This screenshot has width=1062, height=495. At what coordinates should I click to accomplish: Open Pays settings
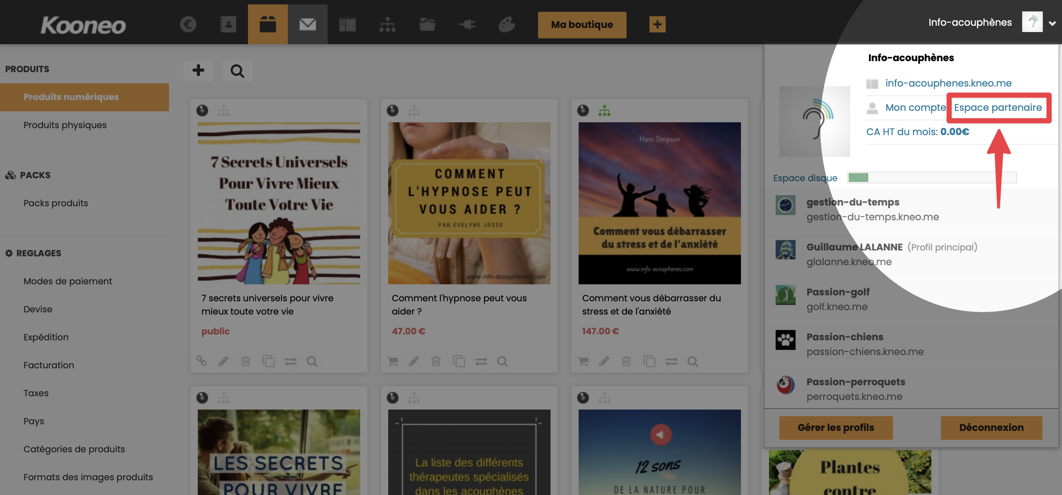[34, 421]
